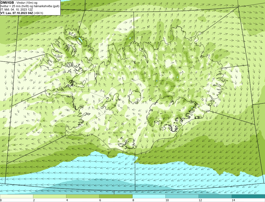The image size is (265, 202).
Task: Click the legend value label '2'
Action: tap(34, 200)
